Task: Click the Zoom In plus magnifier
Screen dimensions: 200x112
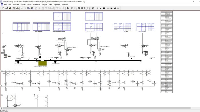Action: click(85, 8)
